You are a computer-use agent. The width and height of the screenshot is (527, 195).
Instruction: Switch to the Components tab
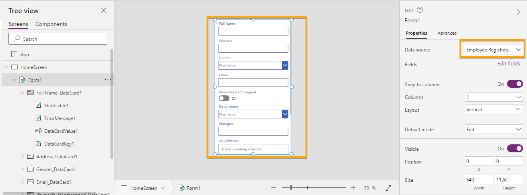tap(51, 24)
